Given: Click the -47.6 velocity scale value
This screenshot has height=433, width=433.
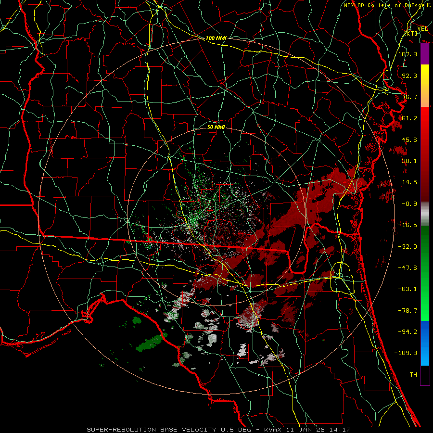Looking at the screenshot, I should coord(408,267).
